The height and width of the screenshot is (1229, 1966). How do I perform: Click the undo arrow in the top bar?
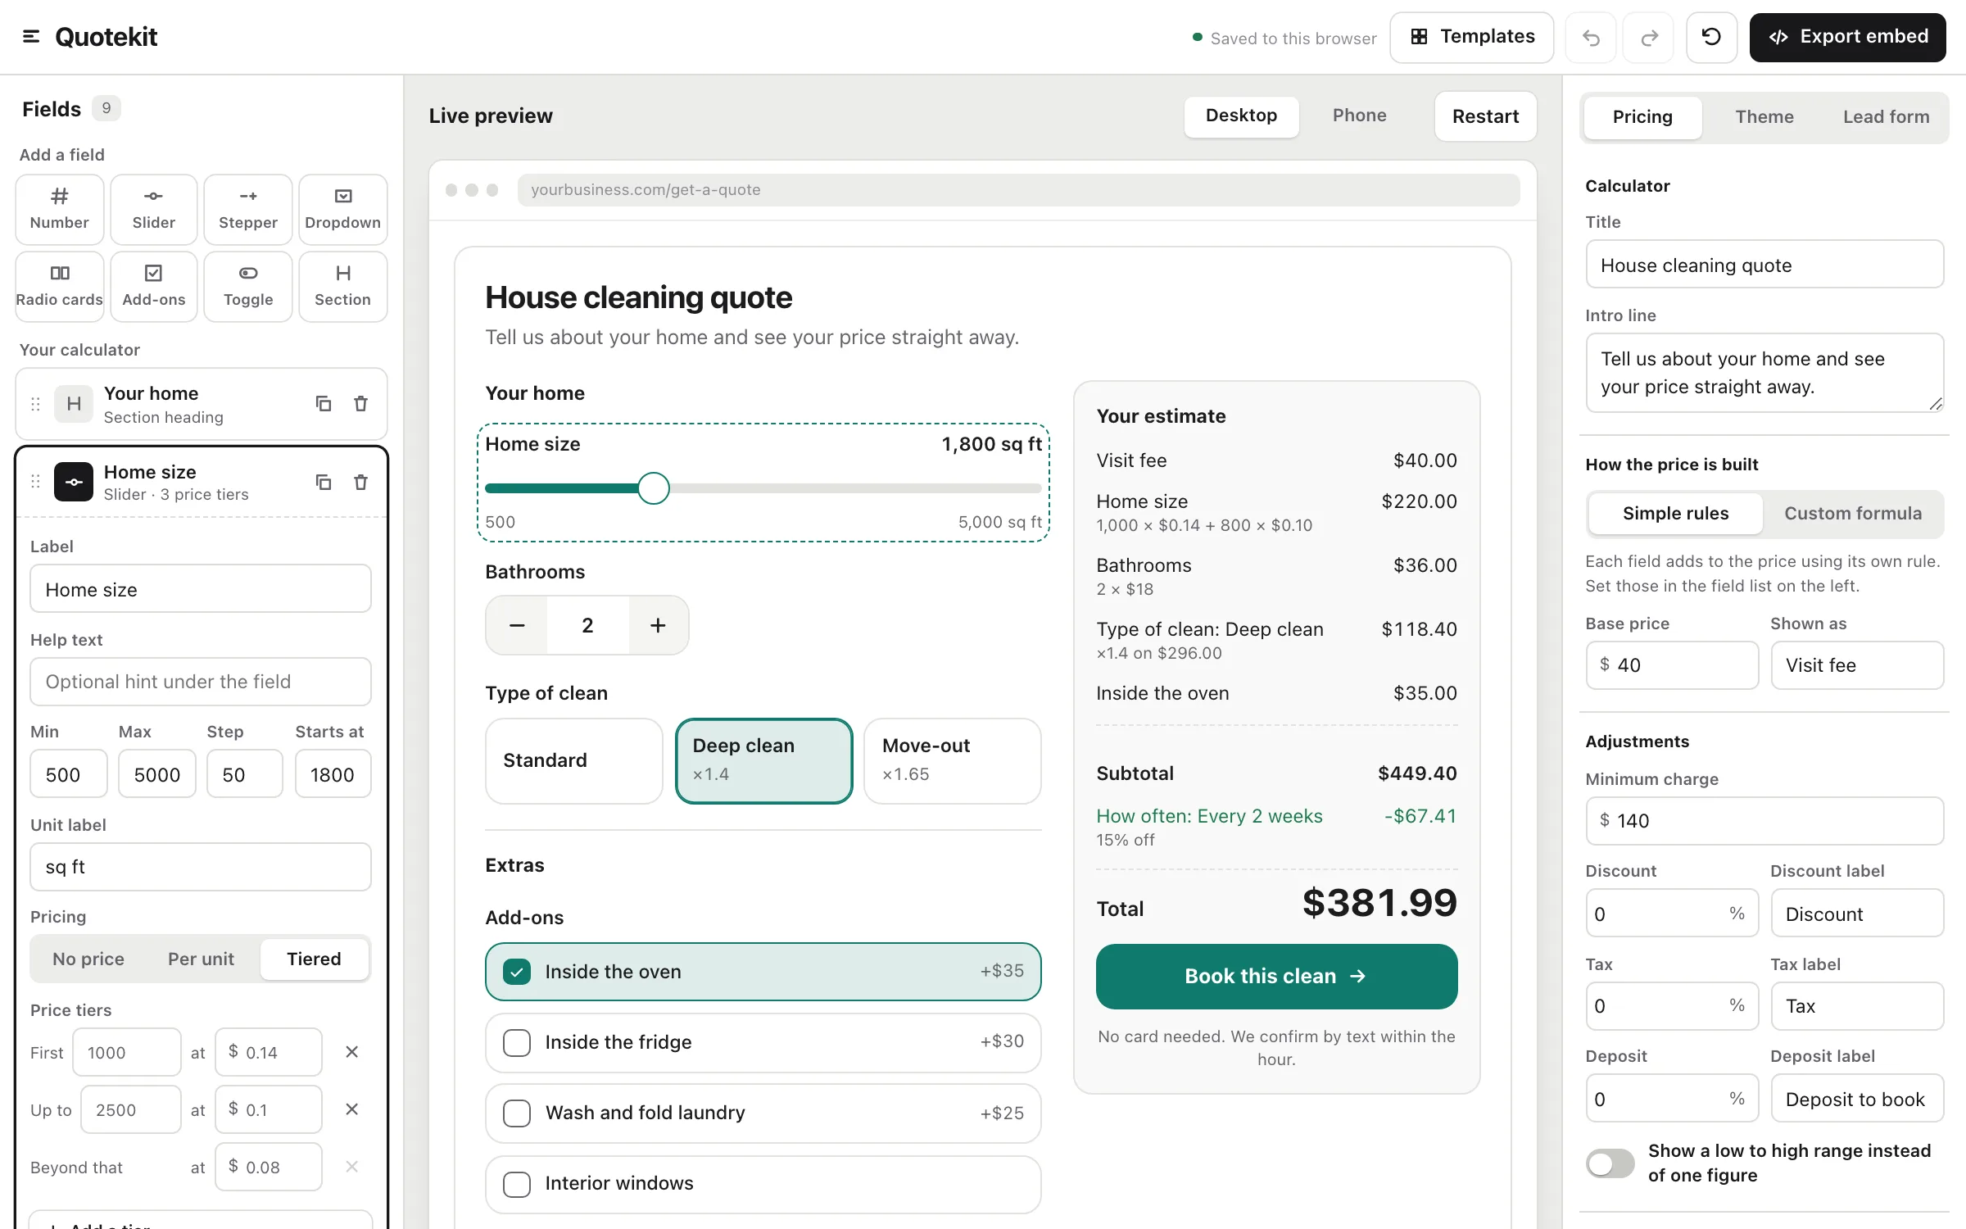1591,37
